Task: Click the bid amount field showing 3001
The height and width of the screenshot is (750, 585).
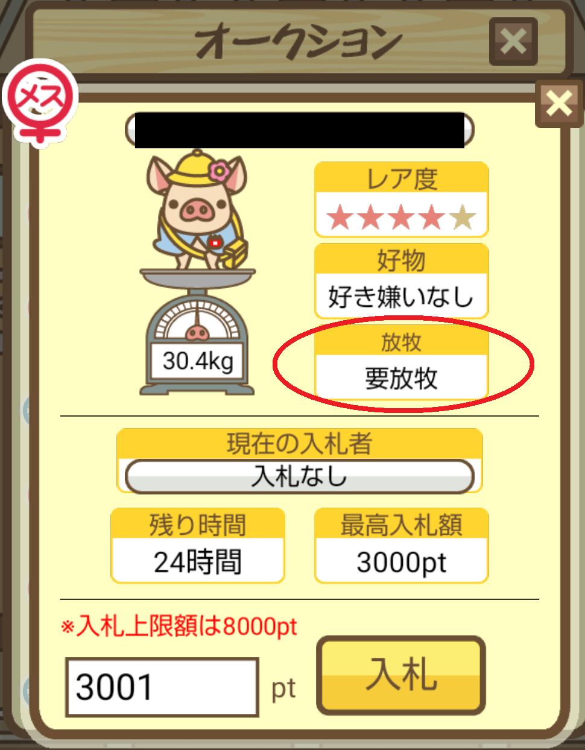Action: point(162,687)
